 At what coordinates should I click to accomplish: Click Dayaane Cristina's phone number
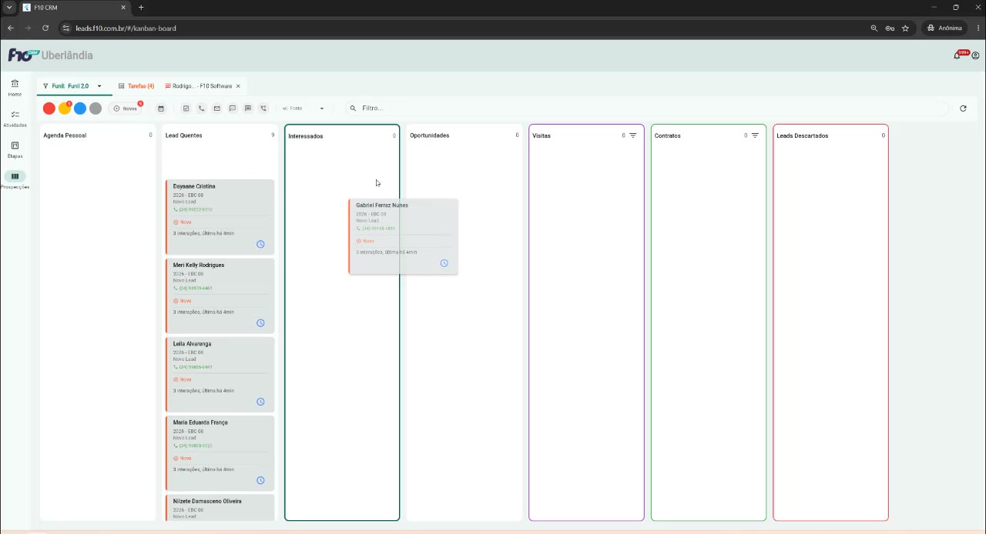[x=196, y=209]
